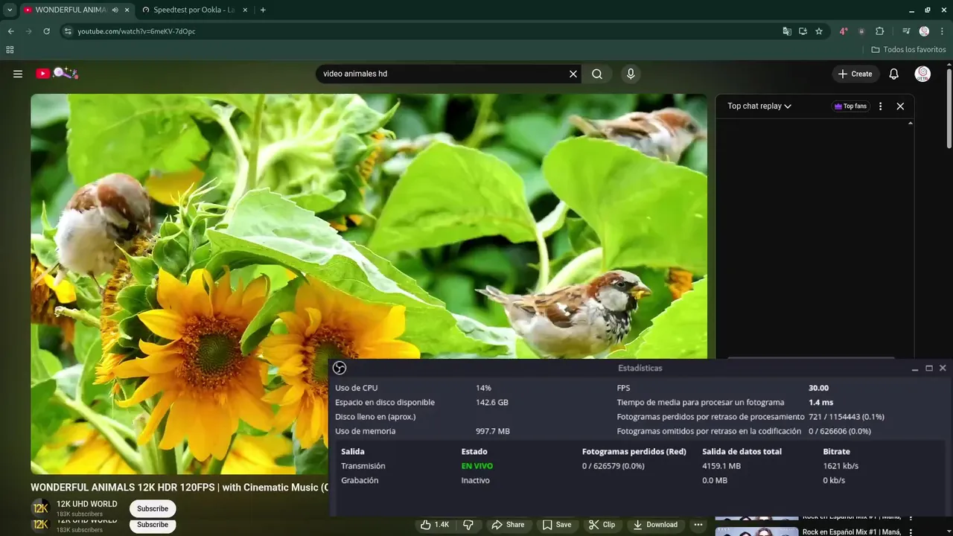Viewport: 953px width, 536px height.
Task: Select Grabación row label in Estadísticas
Action: [360, 480]
